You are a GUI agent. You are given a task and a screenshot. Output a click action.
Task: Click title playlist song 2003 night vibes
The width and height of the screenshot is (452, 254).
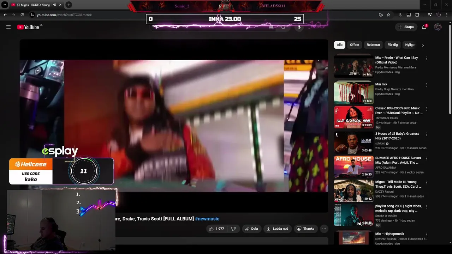(398, 208)
